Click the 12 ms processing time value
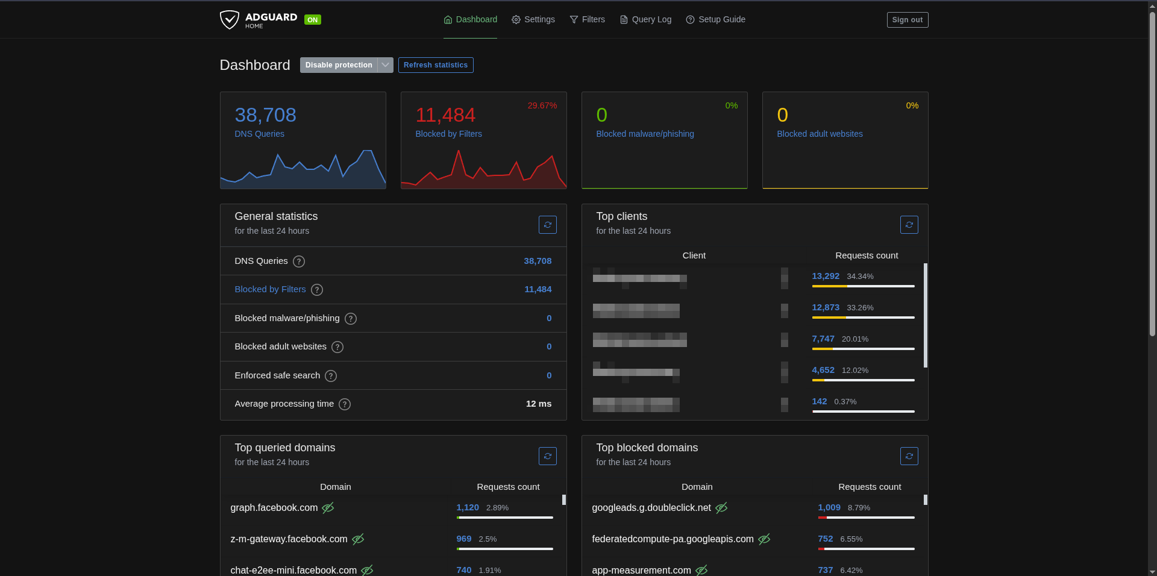Viewport: 1157px width, 576px height. [x=539, y=404]
